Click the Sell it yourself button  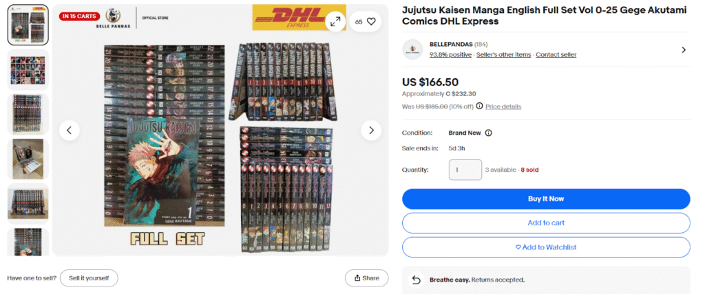[x=89, y=278]
